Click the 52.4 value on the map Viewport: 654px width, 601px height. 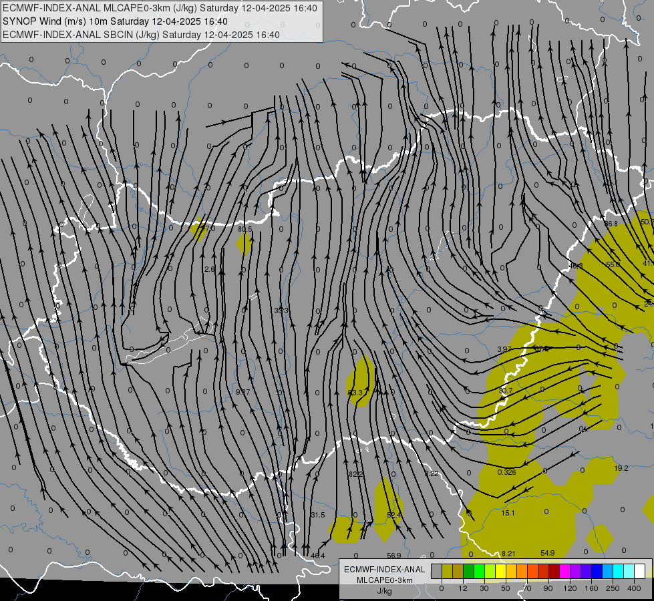(x=394, y=515)
